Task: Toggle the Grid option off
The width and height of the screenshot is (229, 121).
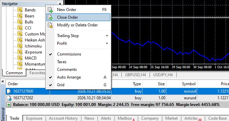Action: [x=61, y=85]
